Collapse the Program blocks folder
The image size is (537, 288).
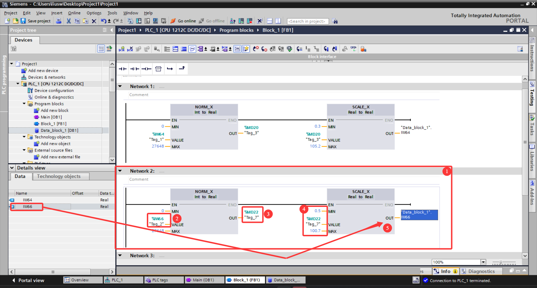tap(24, 103)
